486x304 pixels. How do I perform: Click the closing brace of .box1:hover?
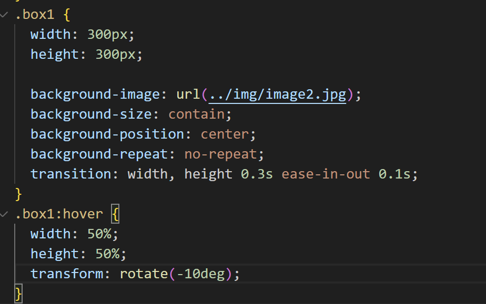18,294
